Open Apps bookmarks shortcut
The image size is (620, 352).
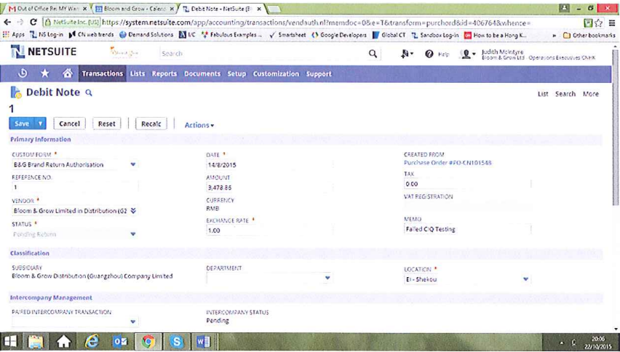click(x=14, y=35)
